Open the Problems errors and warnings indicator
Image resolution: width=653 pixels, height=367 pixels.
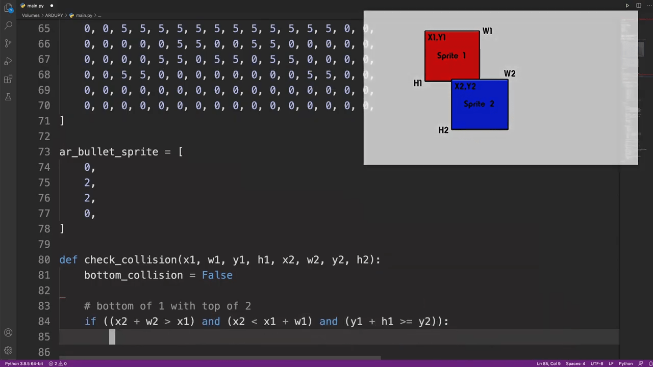coord(58,363)
